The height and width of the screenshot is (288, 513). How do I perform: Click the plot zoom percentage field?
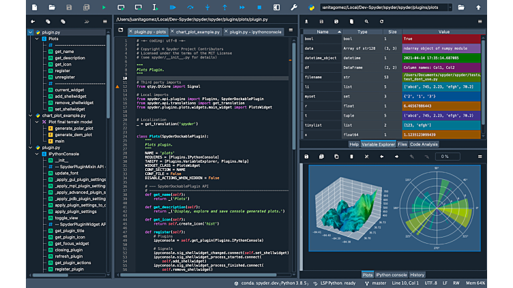pos(447,157)
